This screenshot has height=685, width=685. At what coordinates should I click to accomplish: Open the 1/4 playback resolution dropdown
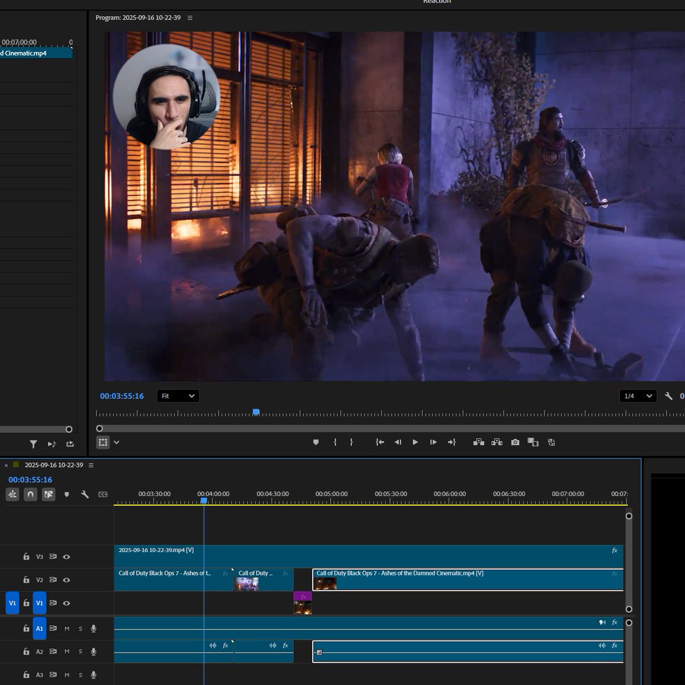(638, 396)
